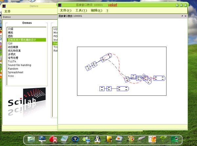Open the orange cartoon picture dock icon
The width and height of the screenshot is (197, 146).
point(152,139)
